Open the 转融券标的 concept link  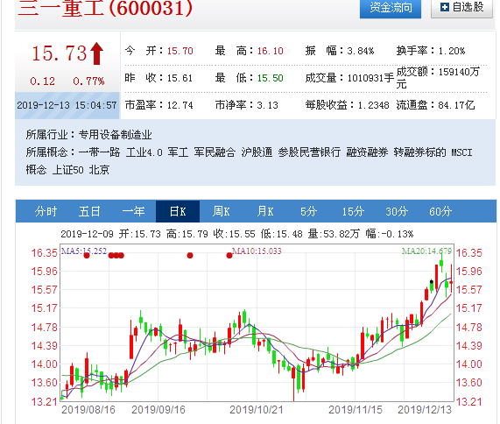point(419,152)
